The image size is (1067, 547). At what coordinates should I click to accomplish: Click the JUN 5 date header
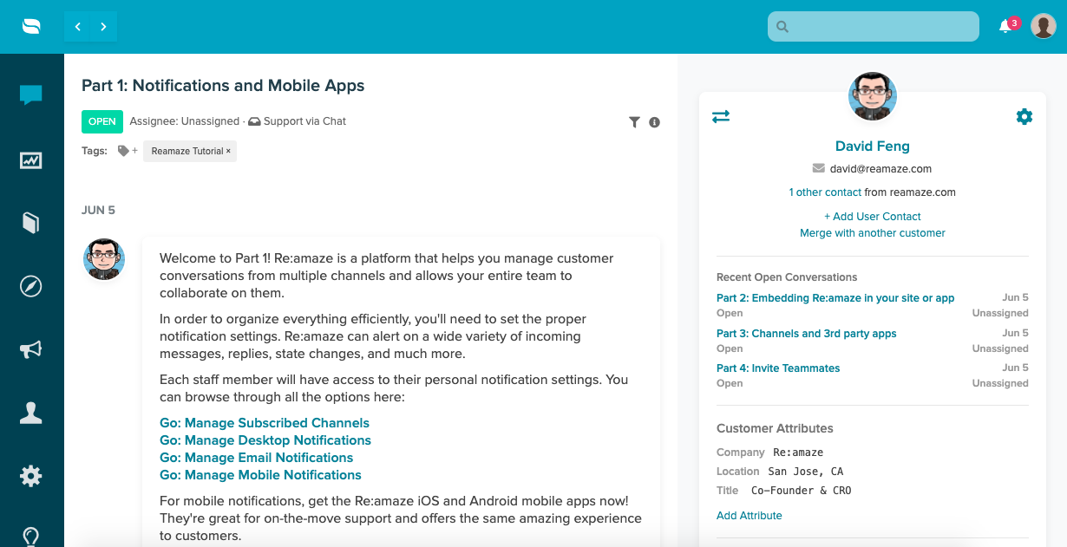pos(98,211)
